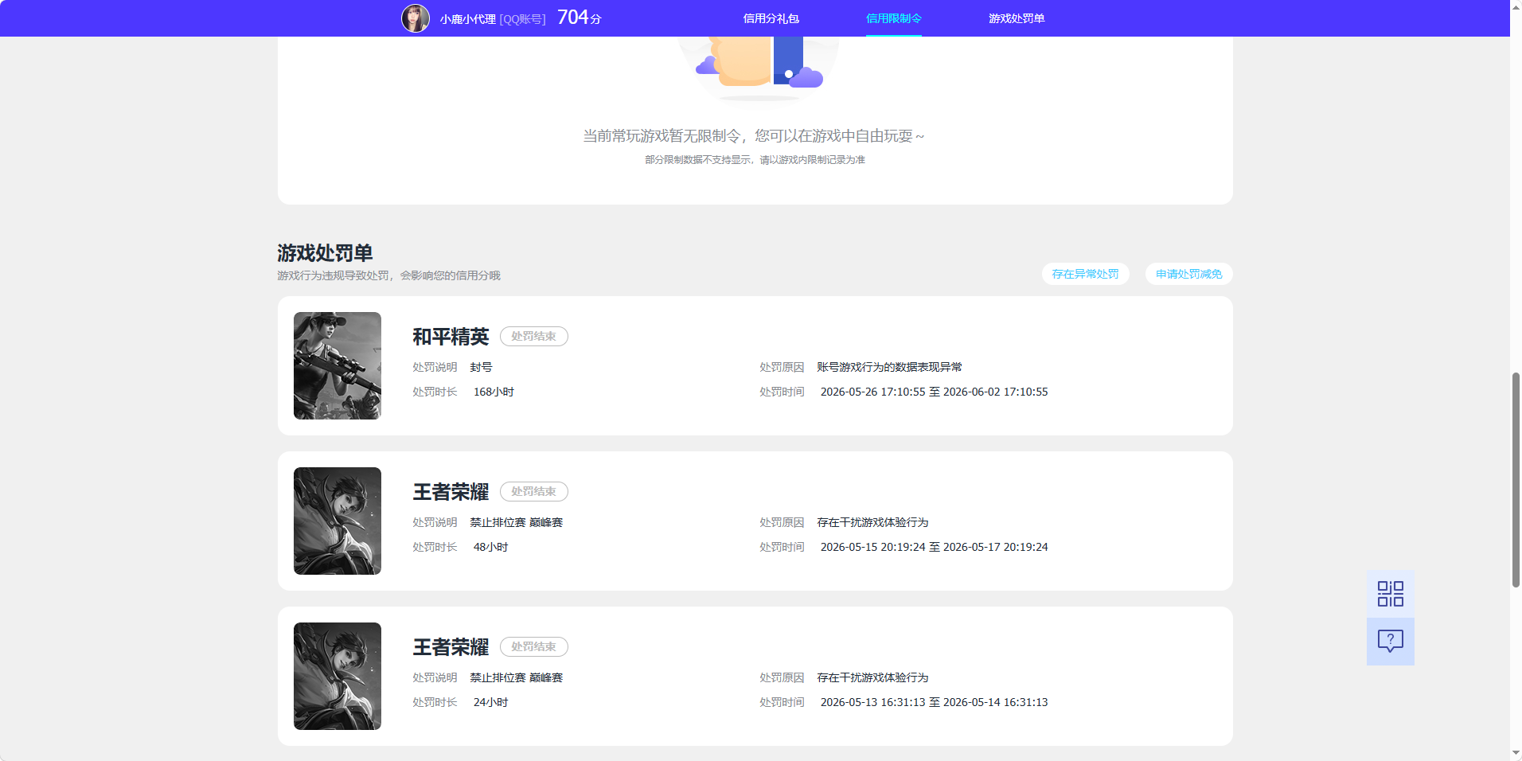Screen dimensions: 1522x761
Task: Click the scrollbar down arrow
Action: click(1516, 753)
